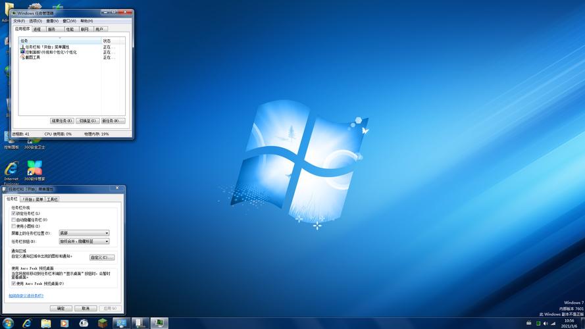Screen dimensions: 585x329
Task: Close the taskbar properties dialog
Action: coord(117,188)
